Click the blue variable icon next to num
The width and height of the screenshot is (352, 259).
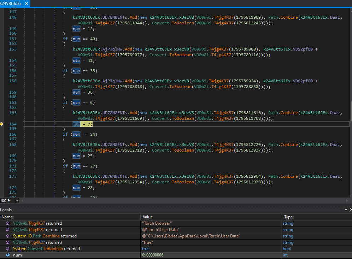tap(8, 255)
